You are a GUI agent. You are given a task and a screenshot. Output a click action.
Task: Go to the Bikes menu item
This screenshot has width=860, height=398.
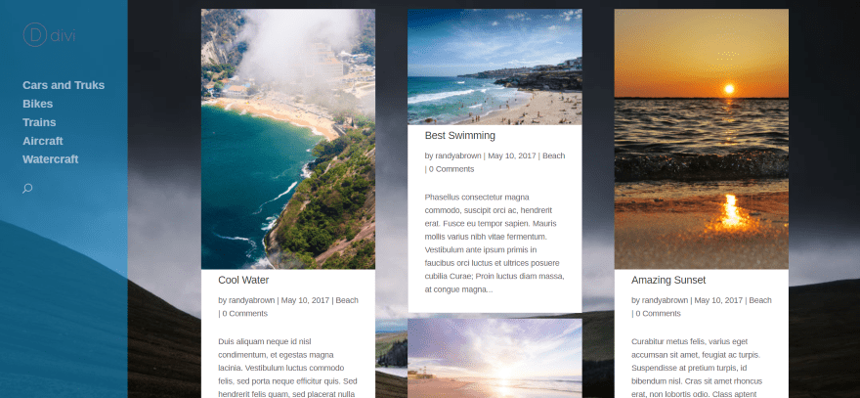tap(38, 104)
